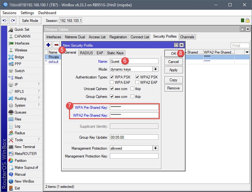Click the Exit door icon
This screenshot has width=252, height=192.
pyautogui.click(x=11, y=188)
